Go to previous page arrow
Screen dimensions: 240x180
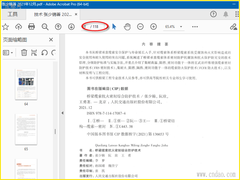click(58, 27)
